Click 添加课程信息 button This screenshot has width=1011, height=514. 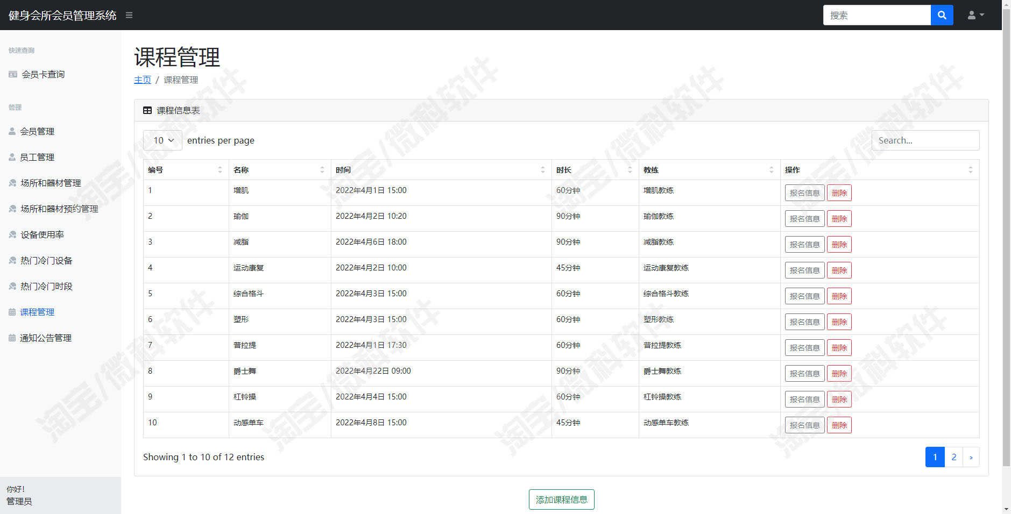click(x=561, y=499)
